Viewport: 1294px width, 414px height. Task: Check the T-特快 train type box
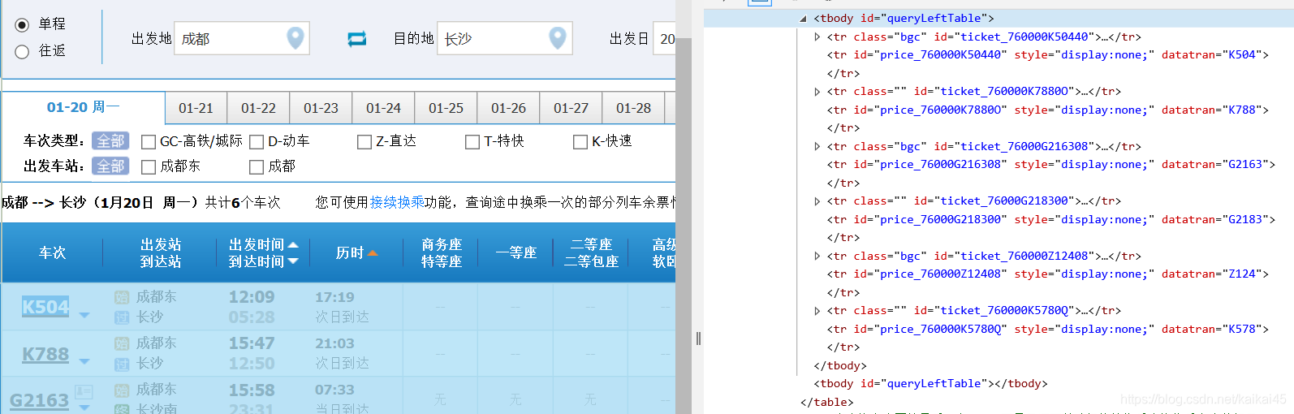tap(472, 142)
